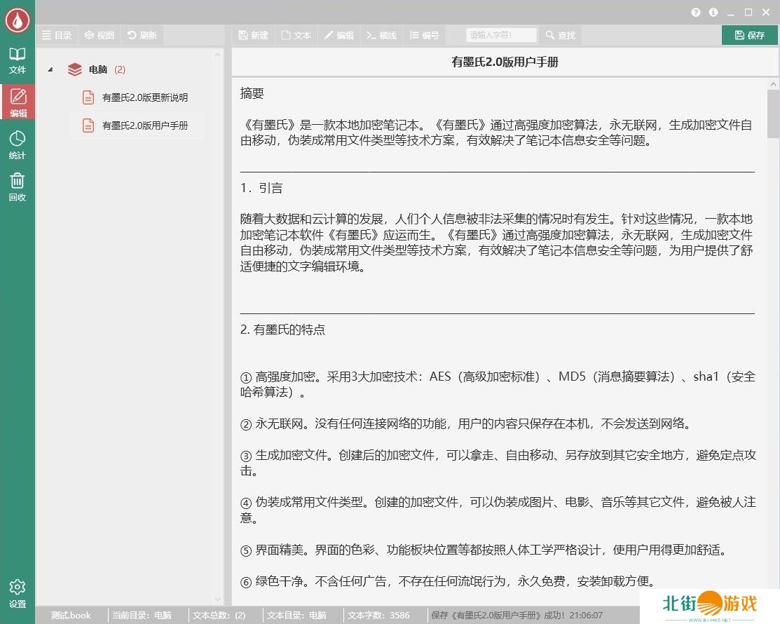Switch to 视图 view mode
The width and height of the screenshot is (780, 624).
99,35
